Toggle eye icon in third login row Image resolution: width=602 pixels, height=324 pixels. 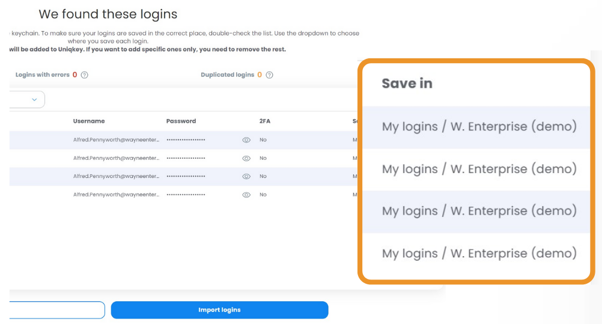tap(246, 176)
